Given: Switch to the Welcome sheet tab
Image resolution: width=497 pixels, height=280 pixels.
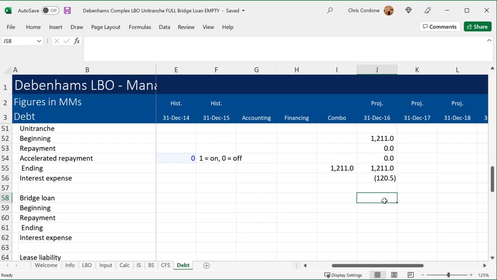Looking at the screenshot, I should coord(46,265).
